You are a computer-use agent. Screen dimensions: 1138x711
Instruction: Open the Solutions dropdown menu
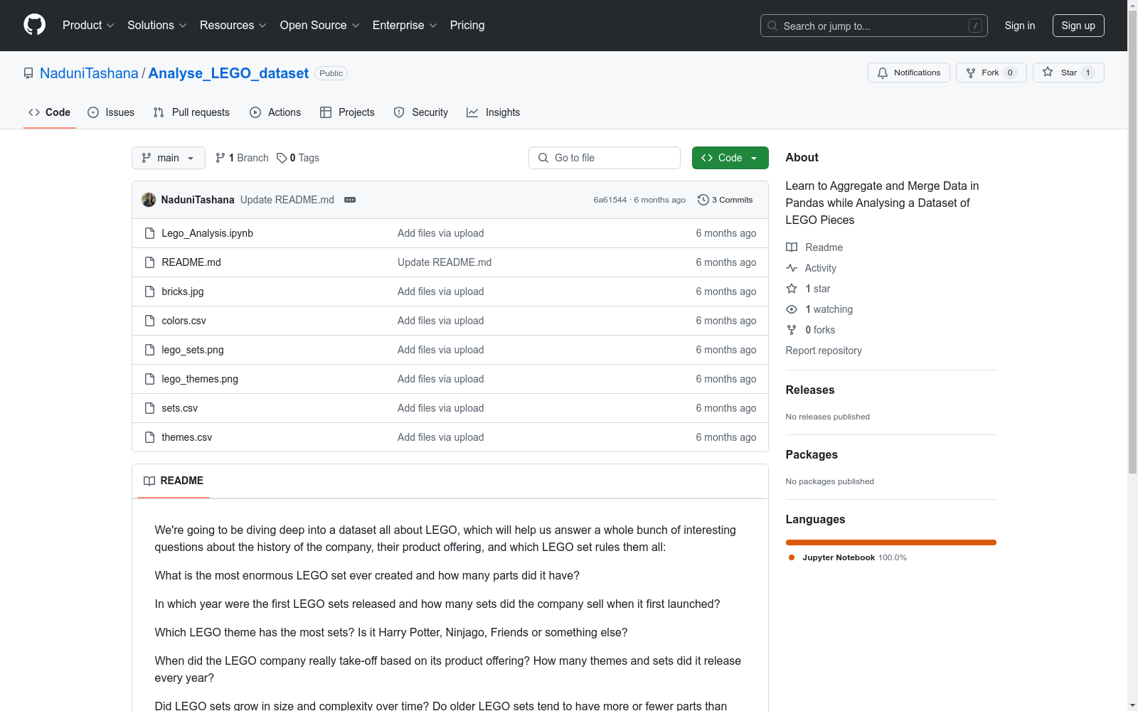(157, 25)
